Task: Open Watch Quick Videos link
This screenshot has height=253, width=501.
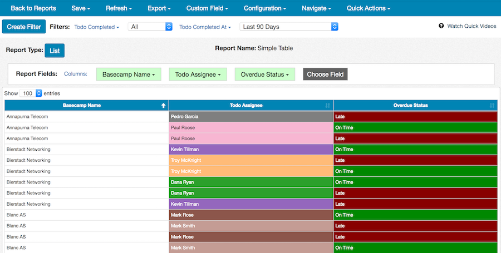Action: (x=471, y=26)
